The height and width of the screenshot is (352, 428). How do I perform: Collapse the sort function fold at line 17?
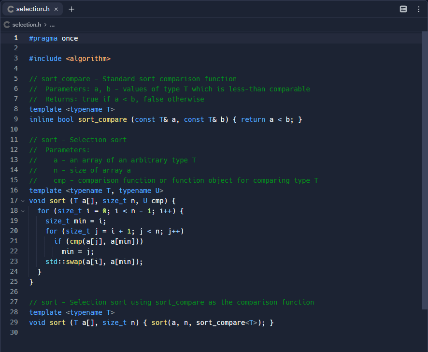[22, 200]
